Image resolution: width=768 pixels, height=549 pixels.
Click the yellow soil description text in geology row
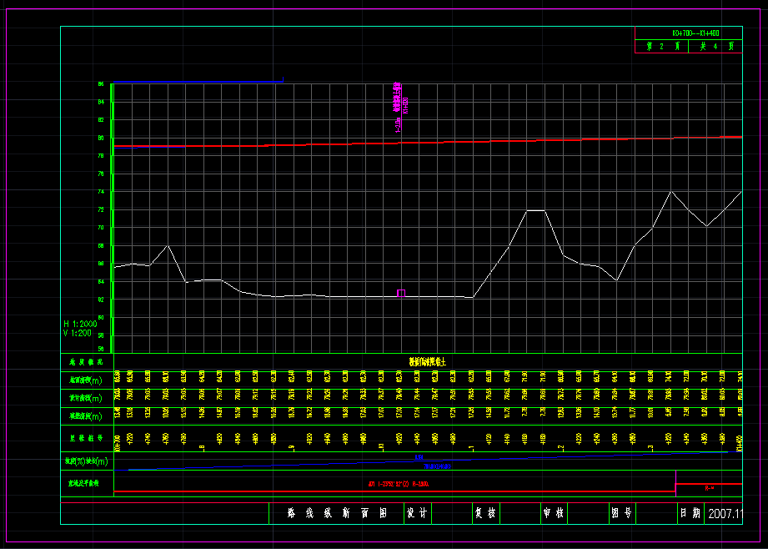[427, 362]
